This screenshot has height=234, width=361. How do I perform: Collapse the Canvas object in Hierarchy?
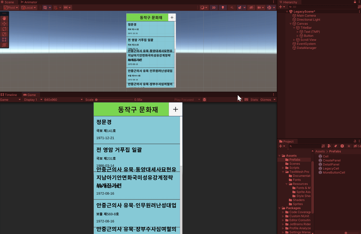290,24
